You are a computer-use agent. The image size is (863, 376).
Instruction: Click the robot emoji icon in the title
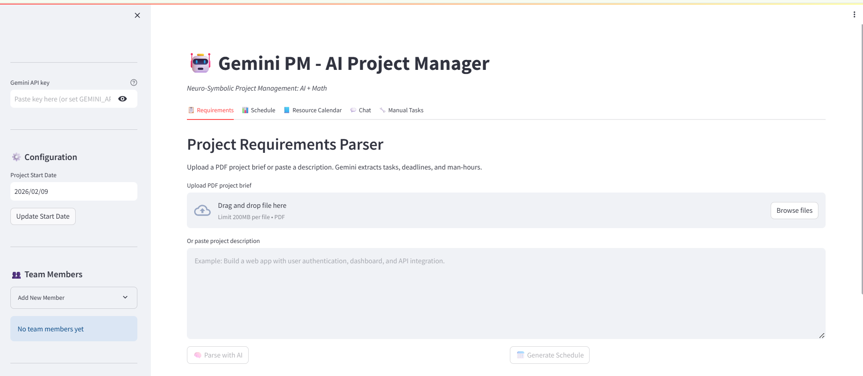click(x=200, y=63)
